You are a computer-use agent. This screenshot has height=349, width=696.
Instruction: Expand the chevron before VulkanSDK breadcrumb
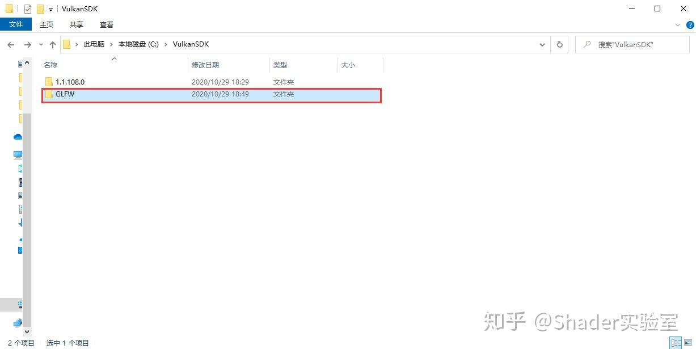click(166, 44)
